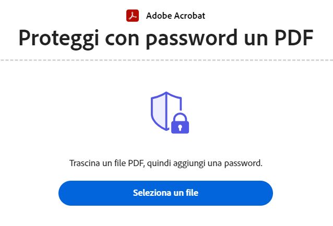Click the purple padlock icon

click(x=180, y=123)
